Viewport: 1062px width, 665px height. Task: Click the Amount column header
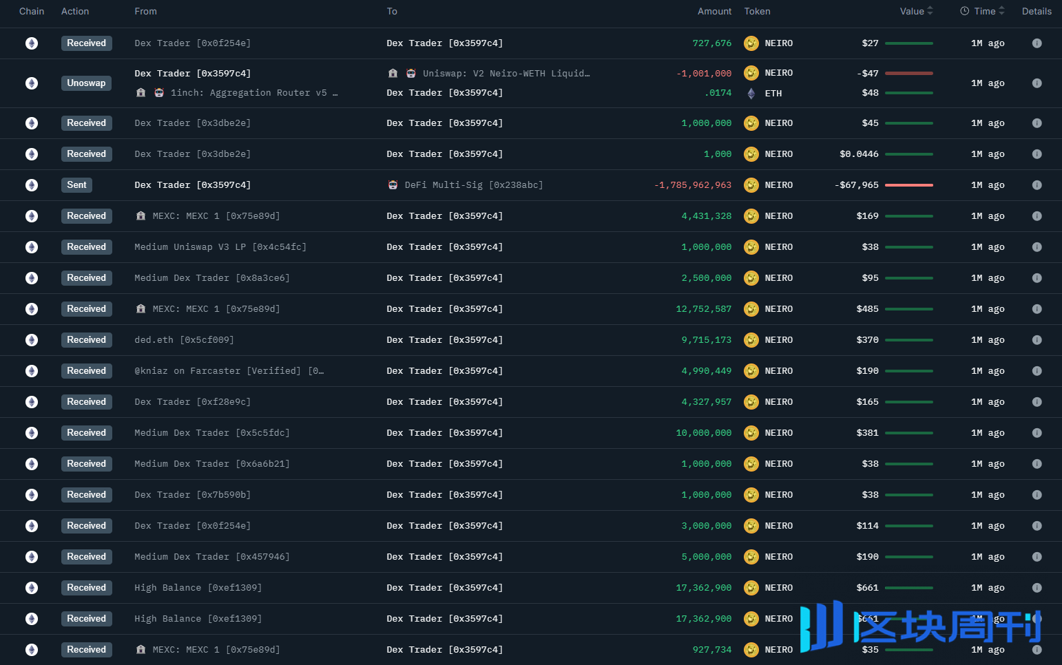[x=714, y=11]
